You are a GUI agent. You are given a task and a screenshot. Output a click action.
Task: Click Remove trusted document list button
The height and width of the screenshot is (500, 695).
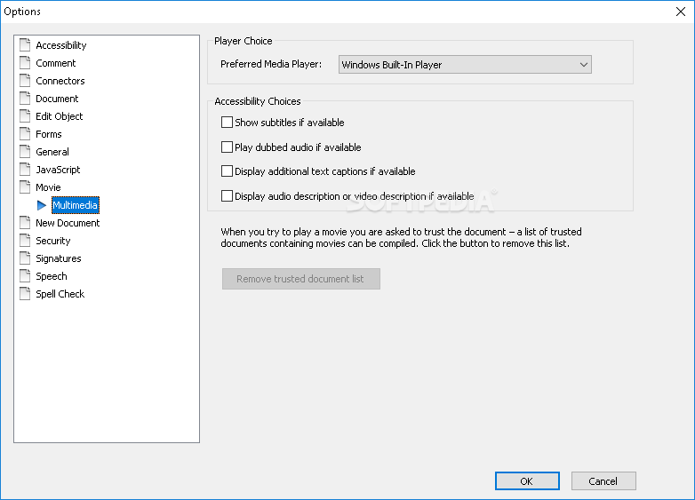click(301, 279)
